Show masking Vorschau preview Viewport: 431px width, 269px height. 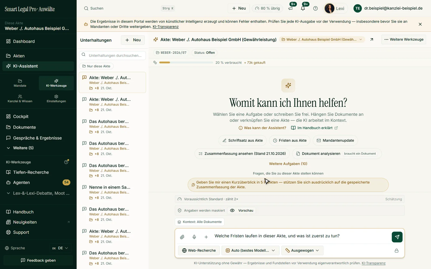pos(242,211)
